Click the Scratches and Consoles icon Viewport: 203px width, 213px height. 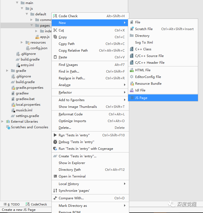click(8, 127)
